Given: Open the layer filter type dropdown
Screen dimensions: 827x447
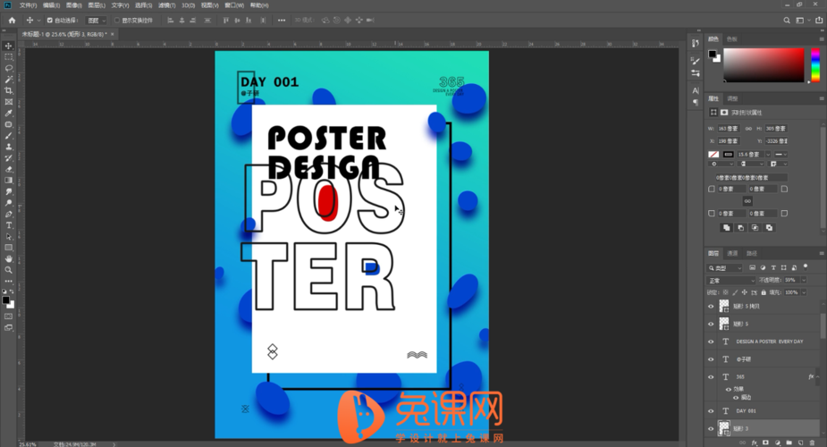Looking at the screenshot, I should 725,268.
